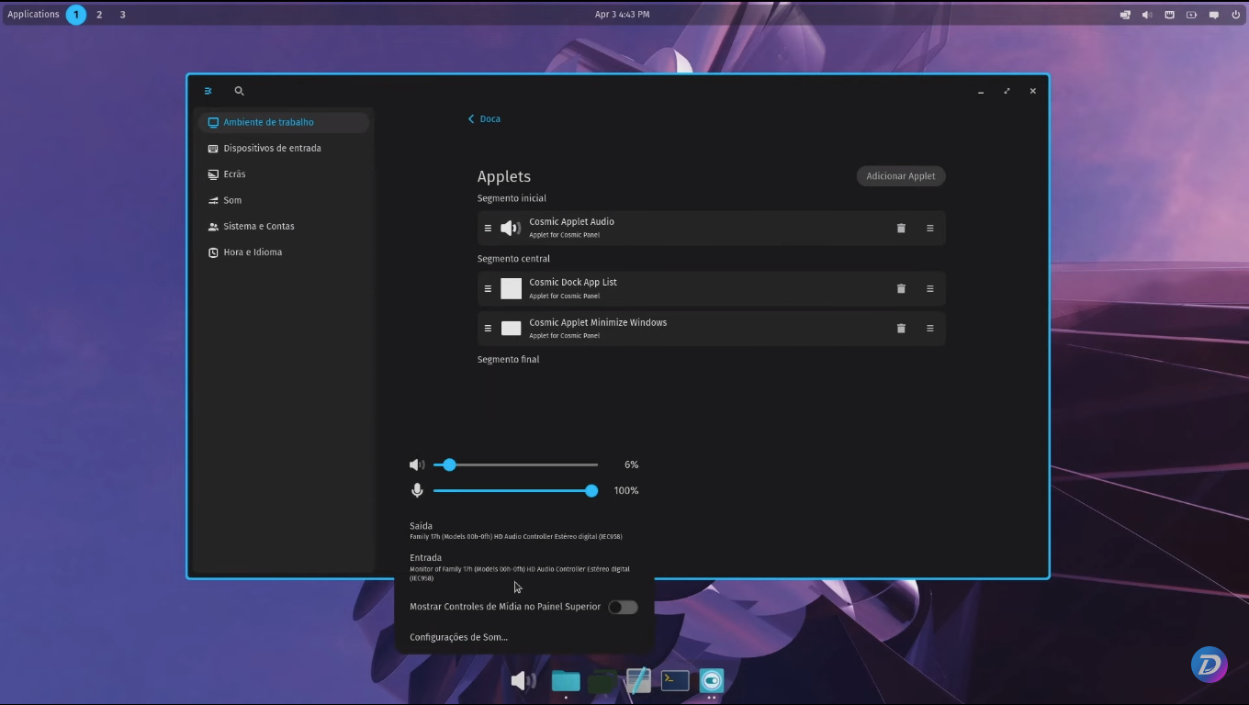
Task: Open Som settings page
Action: [284, 200]
